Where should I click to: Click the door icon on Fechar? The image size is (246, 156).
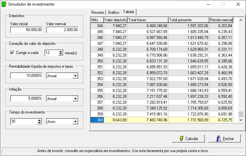point(219,139)
